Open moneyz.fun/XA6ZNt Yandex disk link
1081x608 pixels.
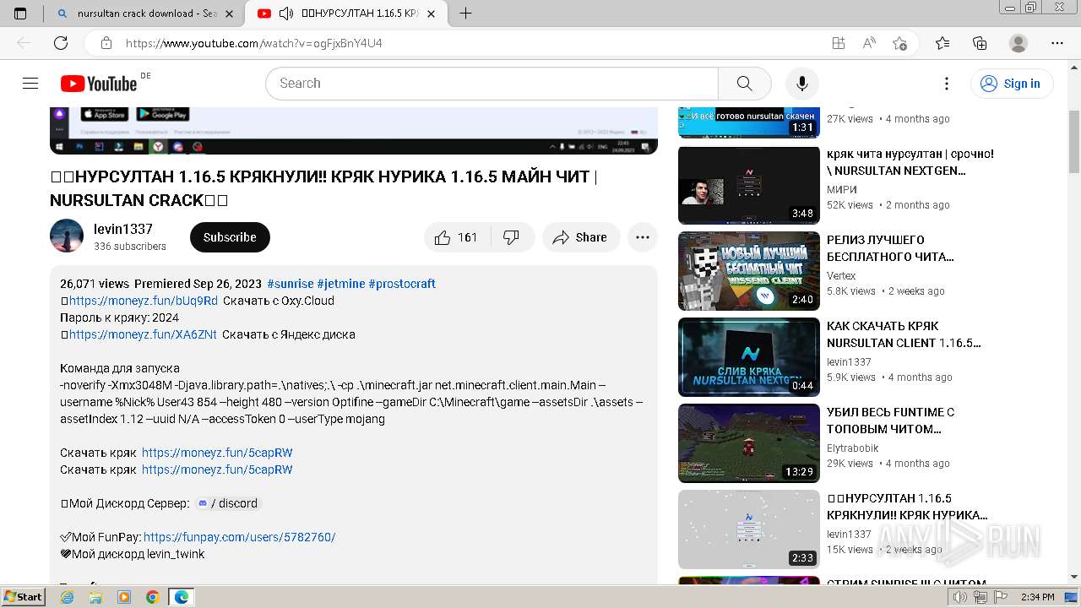(x=143, y=334)
